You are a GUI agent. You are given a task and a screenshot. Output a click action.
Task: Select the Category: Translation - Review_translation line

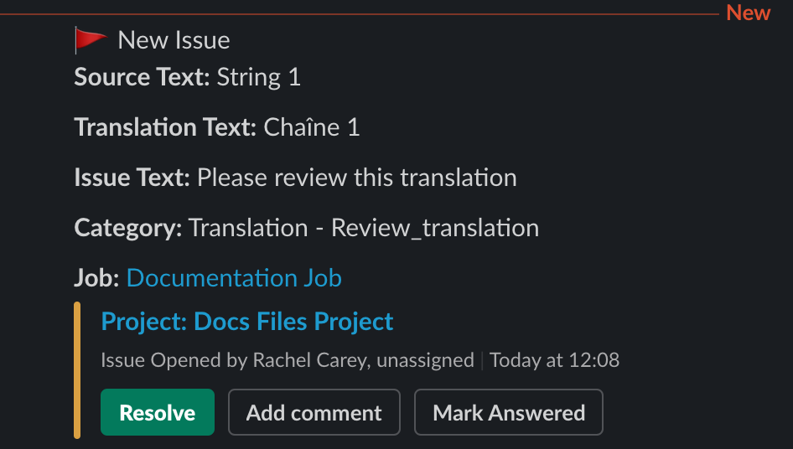tap(307, 228)
